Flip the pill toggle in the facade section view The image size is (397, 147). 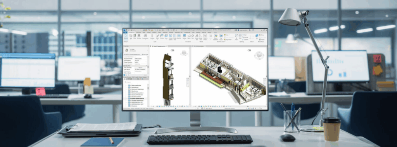click(173, 51)
